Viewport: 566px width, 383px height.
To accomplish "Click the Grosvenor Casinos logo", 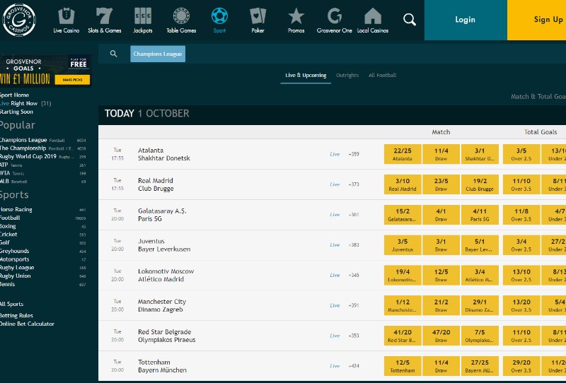I will click(x=19, y=20).
